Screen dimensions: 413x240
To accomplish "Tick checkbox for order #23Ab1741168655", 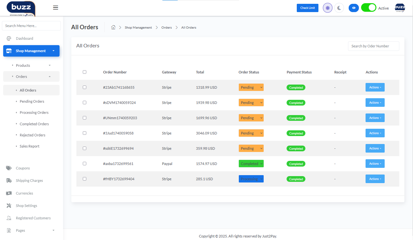I will tap(84, 87).
